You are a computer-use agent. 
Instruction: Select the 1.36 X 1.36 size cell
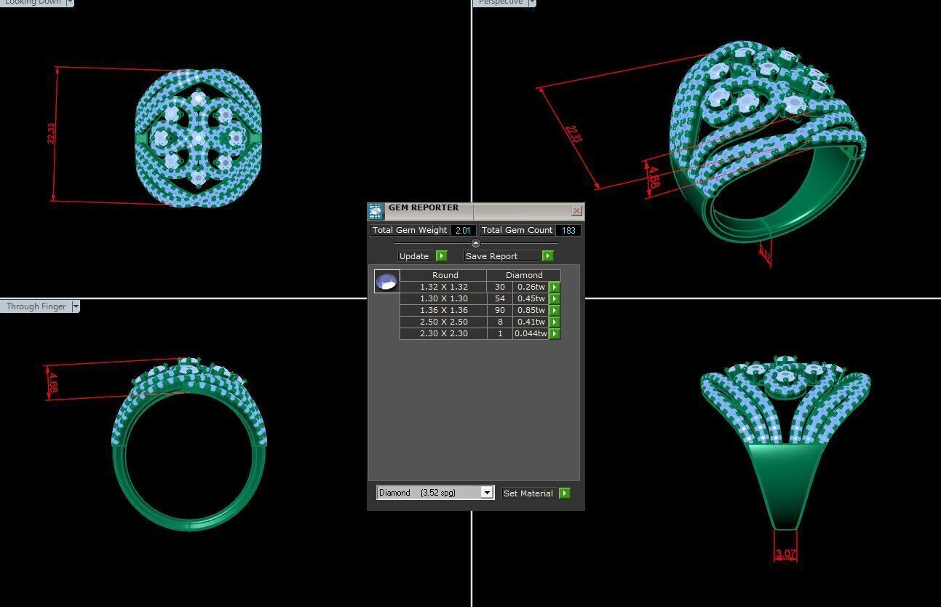(x=444, y=310)
